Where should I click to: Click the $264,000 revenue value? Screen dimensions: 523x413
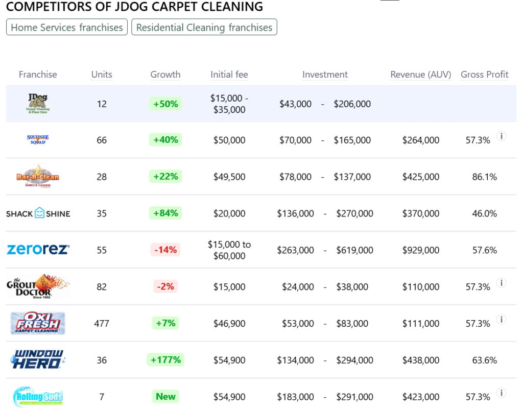point(421,140)
